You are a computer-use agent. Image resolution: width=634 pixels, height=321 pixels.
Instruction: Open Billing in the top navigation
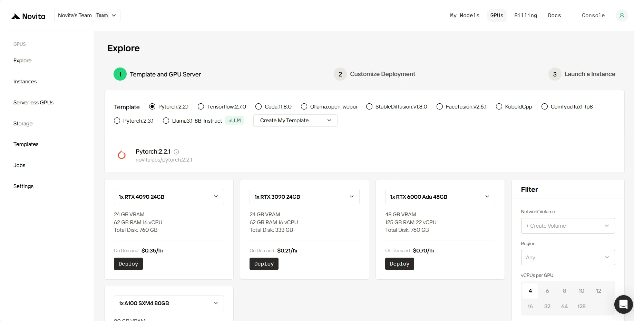click(x=526, y=15)
